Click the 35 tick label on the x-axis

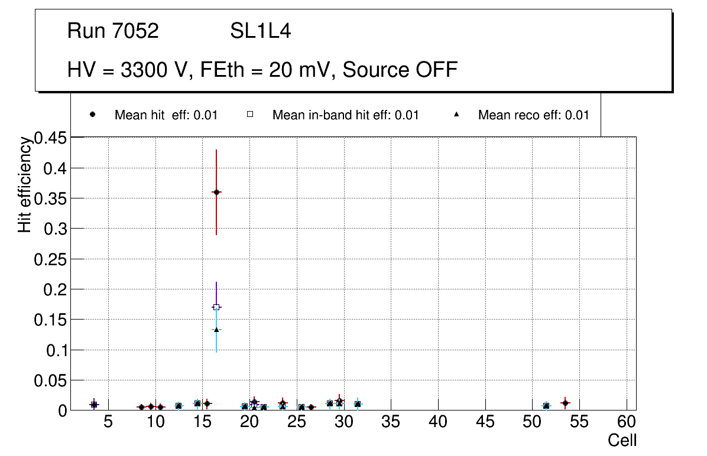click(391, 422)
